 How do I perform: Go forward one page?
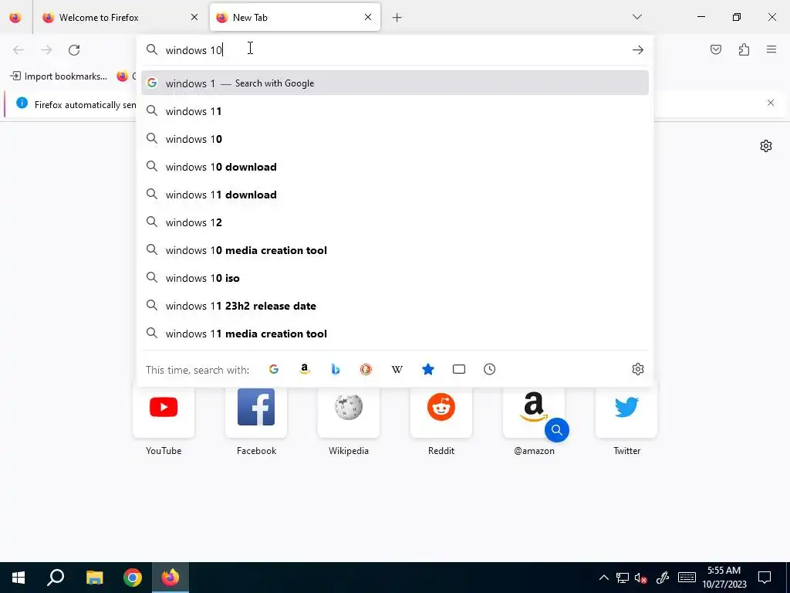(x=46, y=50)
